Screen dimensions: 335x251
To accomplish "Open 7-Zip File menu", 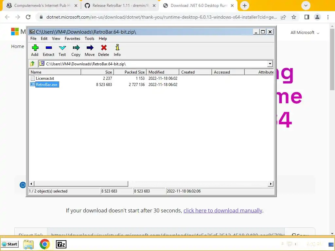I will pos(33,39).
